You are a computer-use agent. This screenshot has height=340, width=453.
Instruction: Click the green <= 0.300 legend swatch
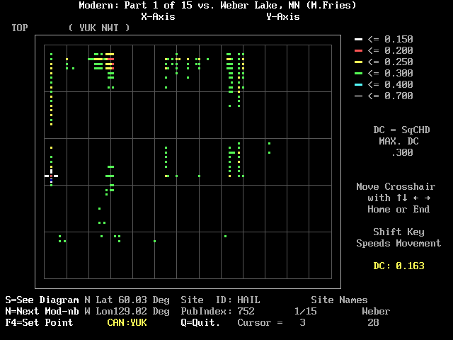tap(358, 74)
